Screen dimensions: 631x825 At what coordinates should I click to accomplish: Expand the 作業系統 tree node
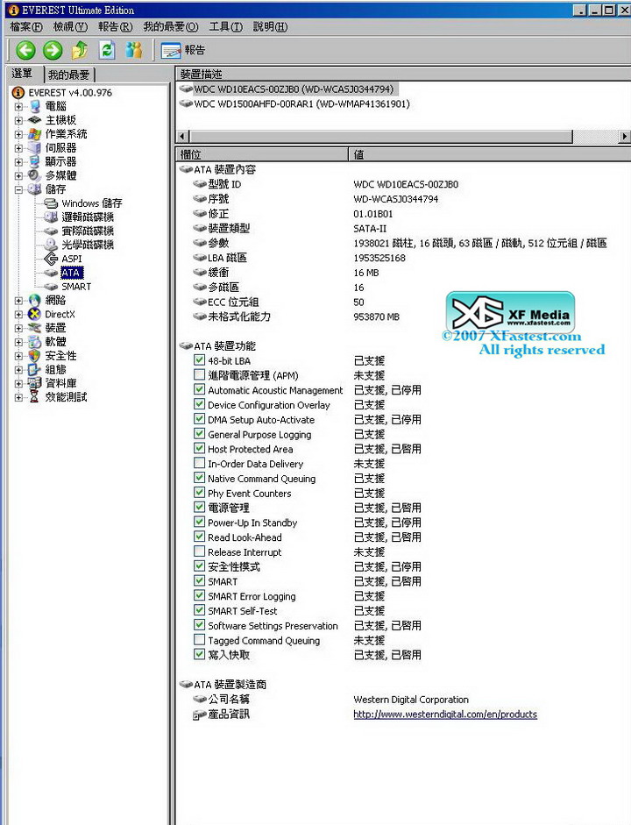click(x=18, y=133)
